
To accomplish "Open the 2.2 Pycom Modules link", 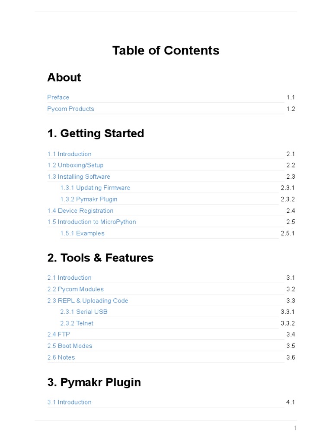I will tap(75, 289).
